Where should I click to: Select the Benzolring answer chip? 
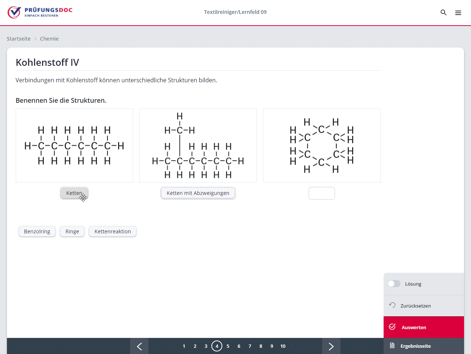click(37, 231)
